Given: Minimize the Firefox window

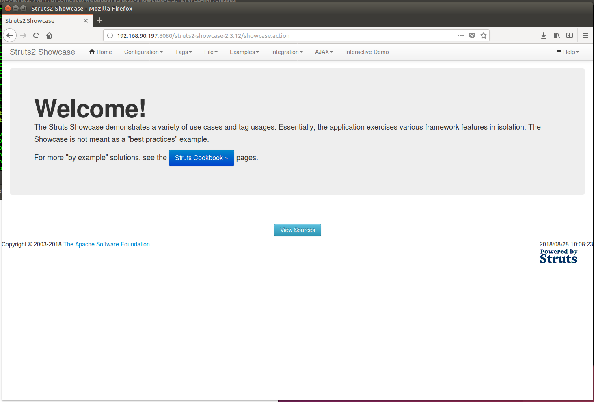Looking at the screenshot, I should [x=15, y=8].
